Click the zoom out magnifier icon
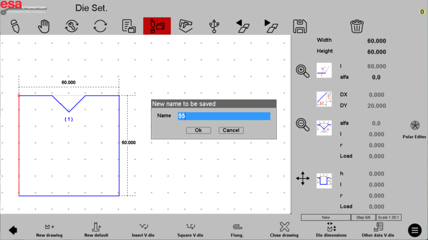This screenshot has width=428, height=240. pos(303,125)
